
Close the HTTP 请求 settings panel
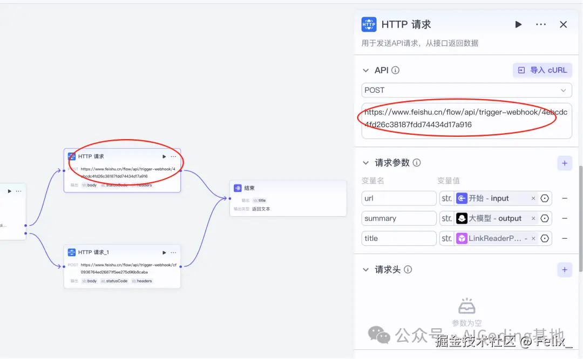pos(563,24)
